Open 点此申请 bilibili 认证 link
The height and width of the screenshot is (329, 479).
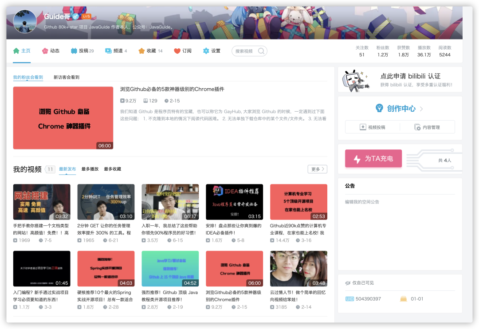tap(410, 76)
